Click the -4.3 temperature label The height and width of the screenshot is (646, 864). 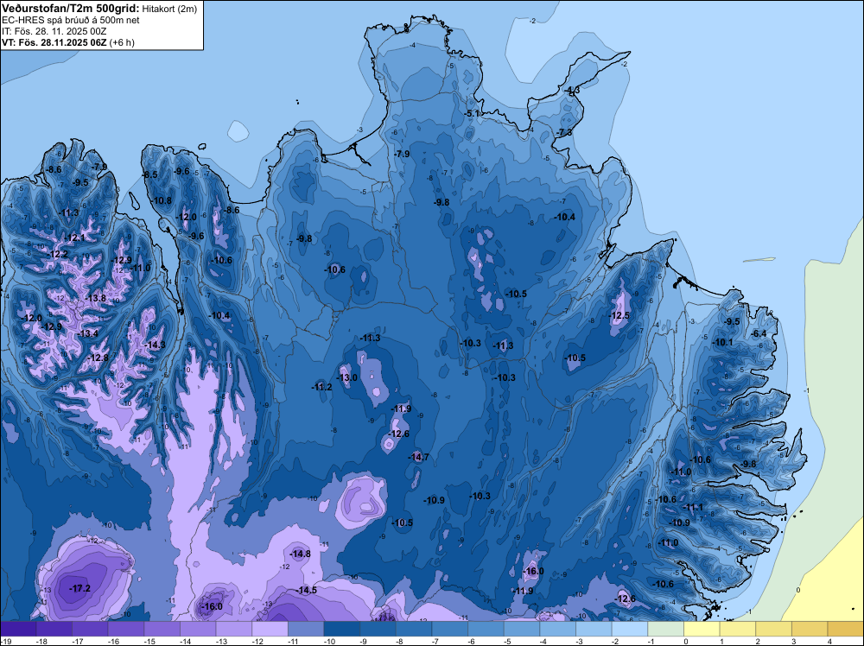point(572,90)
